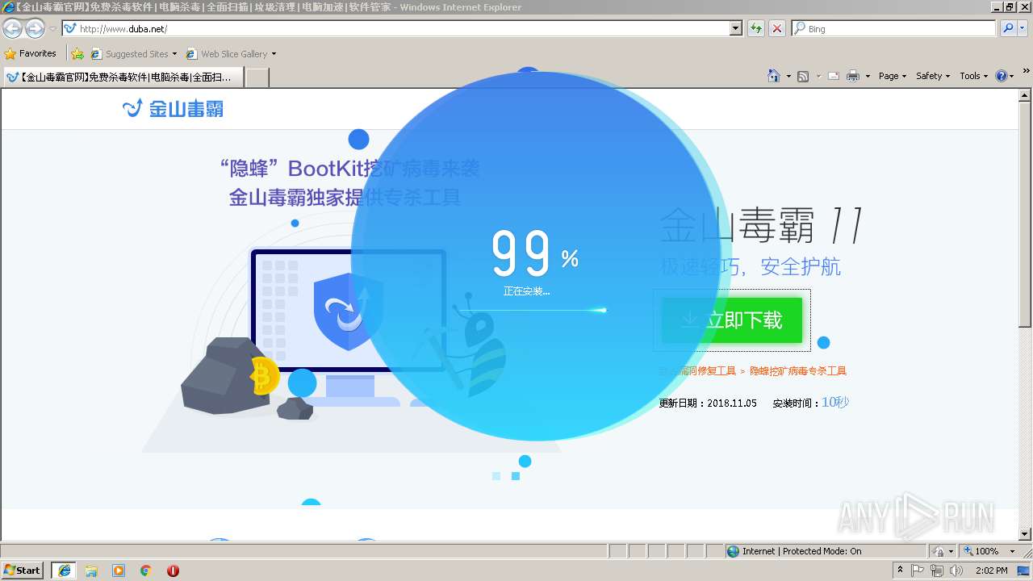Image resolution: width=1033 pixels, height=581 pixels.
Task: Click the network tray icon
Action: coord(937,571)
